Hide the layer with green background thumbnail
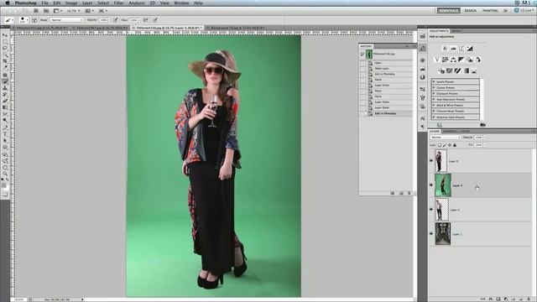Viewport: 537px width, 302px height. tap(431, 185)
